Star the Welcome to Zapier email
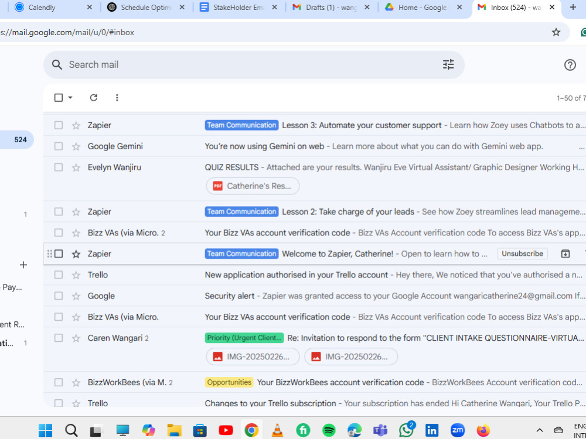The width and height of the screenshot is (586, 439). coord(76,254)
